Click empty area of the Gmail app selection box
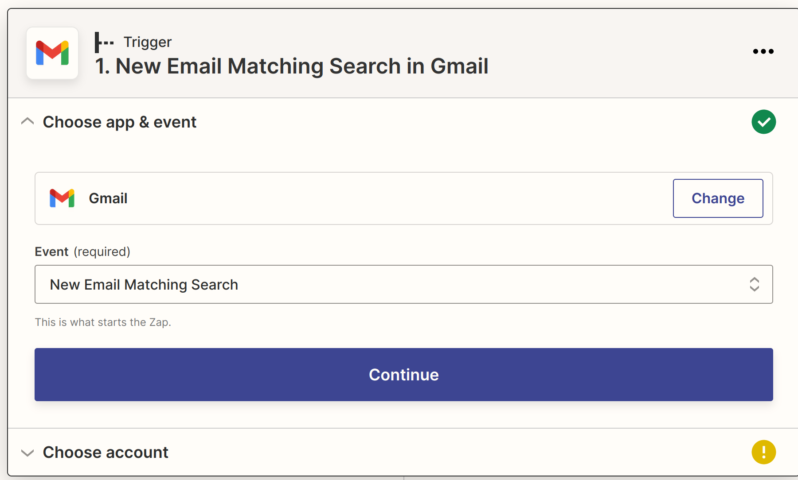Screen dimensions: 798x480 (x=399, y=198)
